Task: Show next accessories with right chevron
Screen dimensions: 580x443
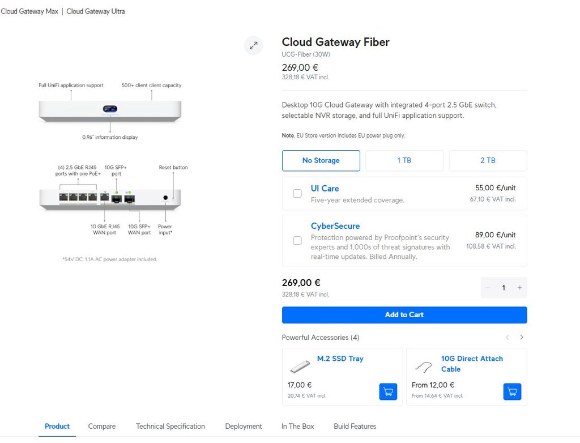Action: tap(522, 337)
